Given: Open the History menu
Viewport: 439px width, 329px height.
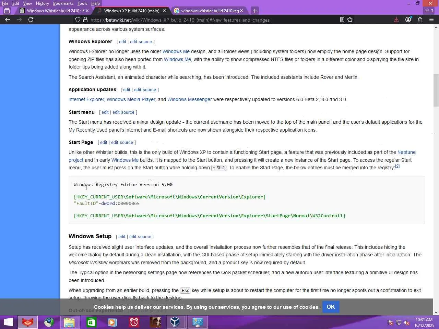Looking at the screenshot, I should tap(43, 3).
